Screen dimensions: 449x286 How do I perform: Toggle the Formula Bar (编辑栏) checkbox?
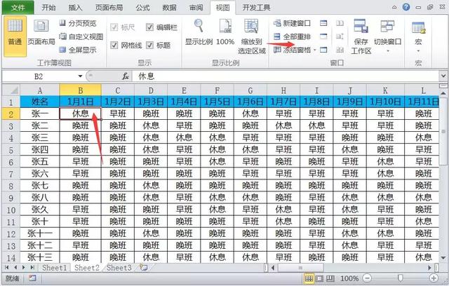coord(149,27)
